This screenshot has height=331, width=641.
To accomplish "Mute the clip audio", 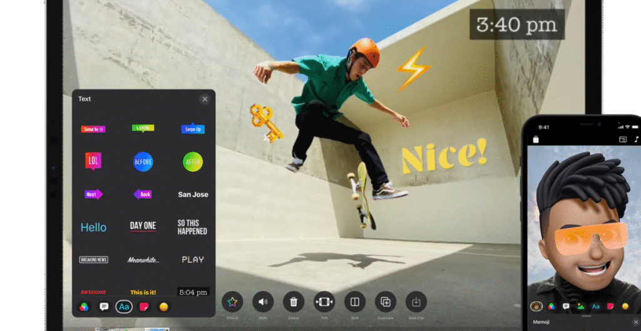I will pyautogui.click(x=263, y=302).
